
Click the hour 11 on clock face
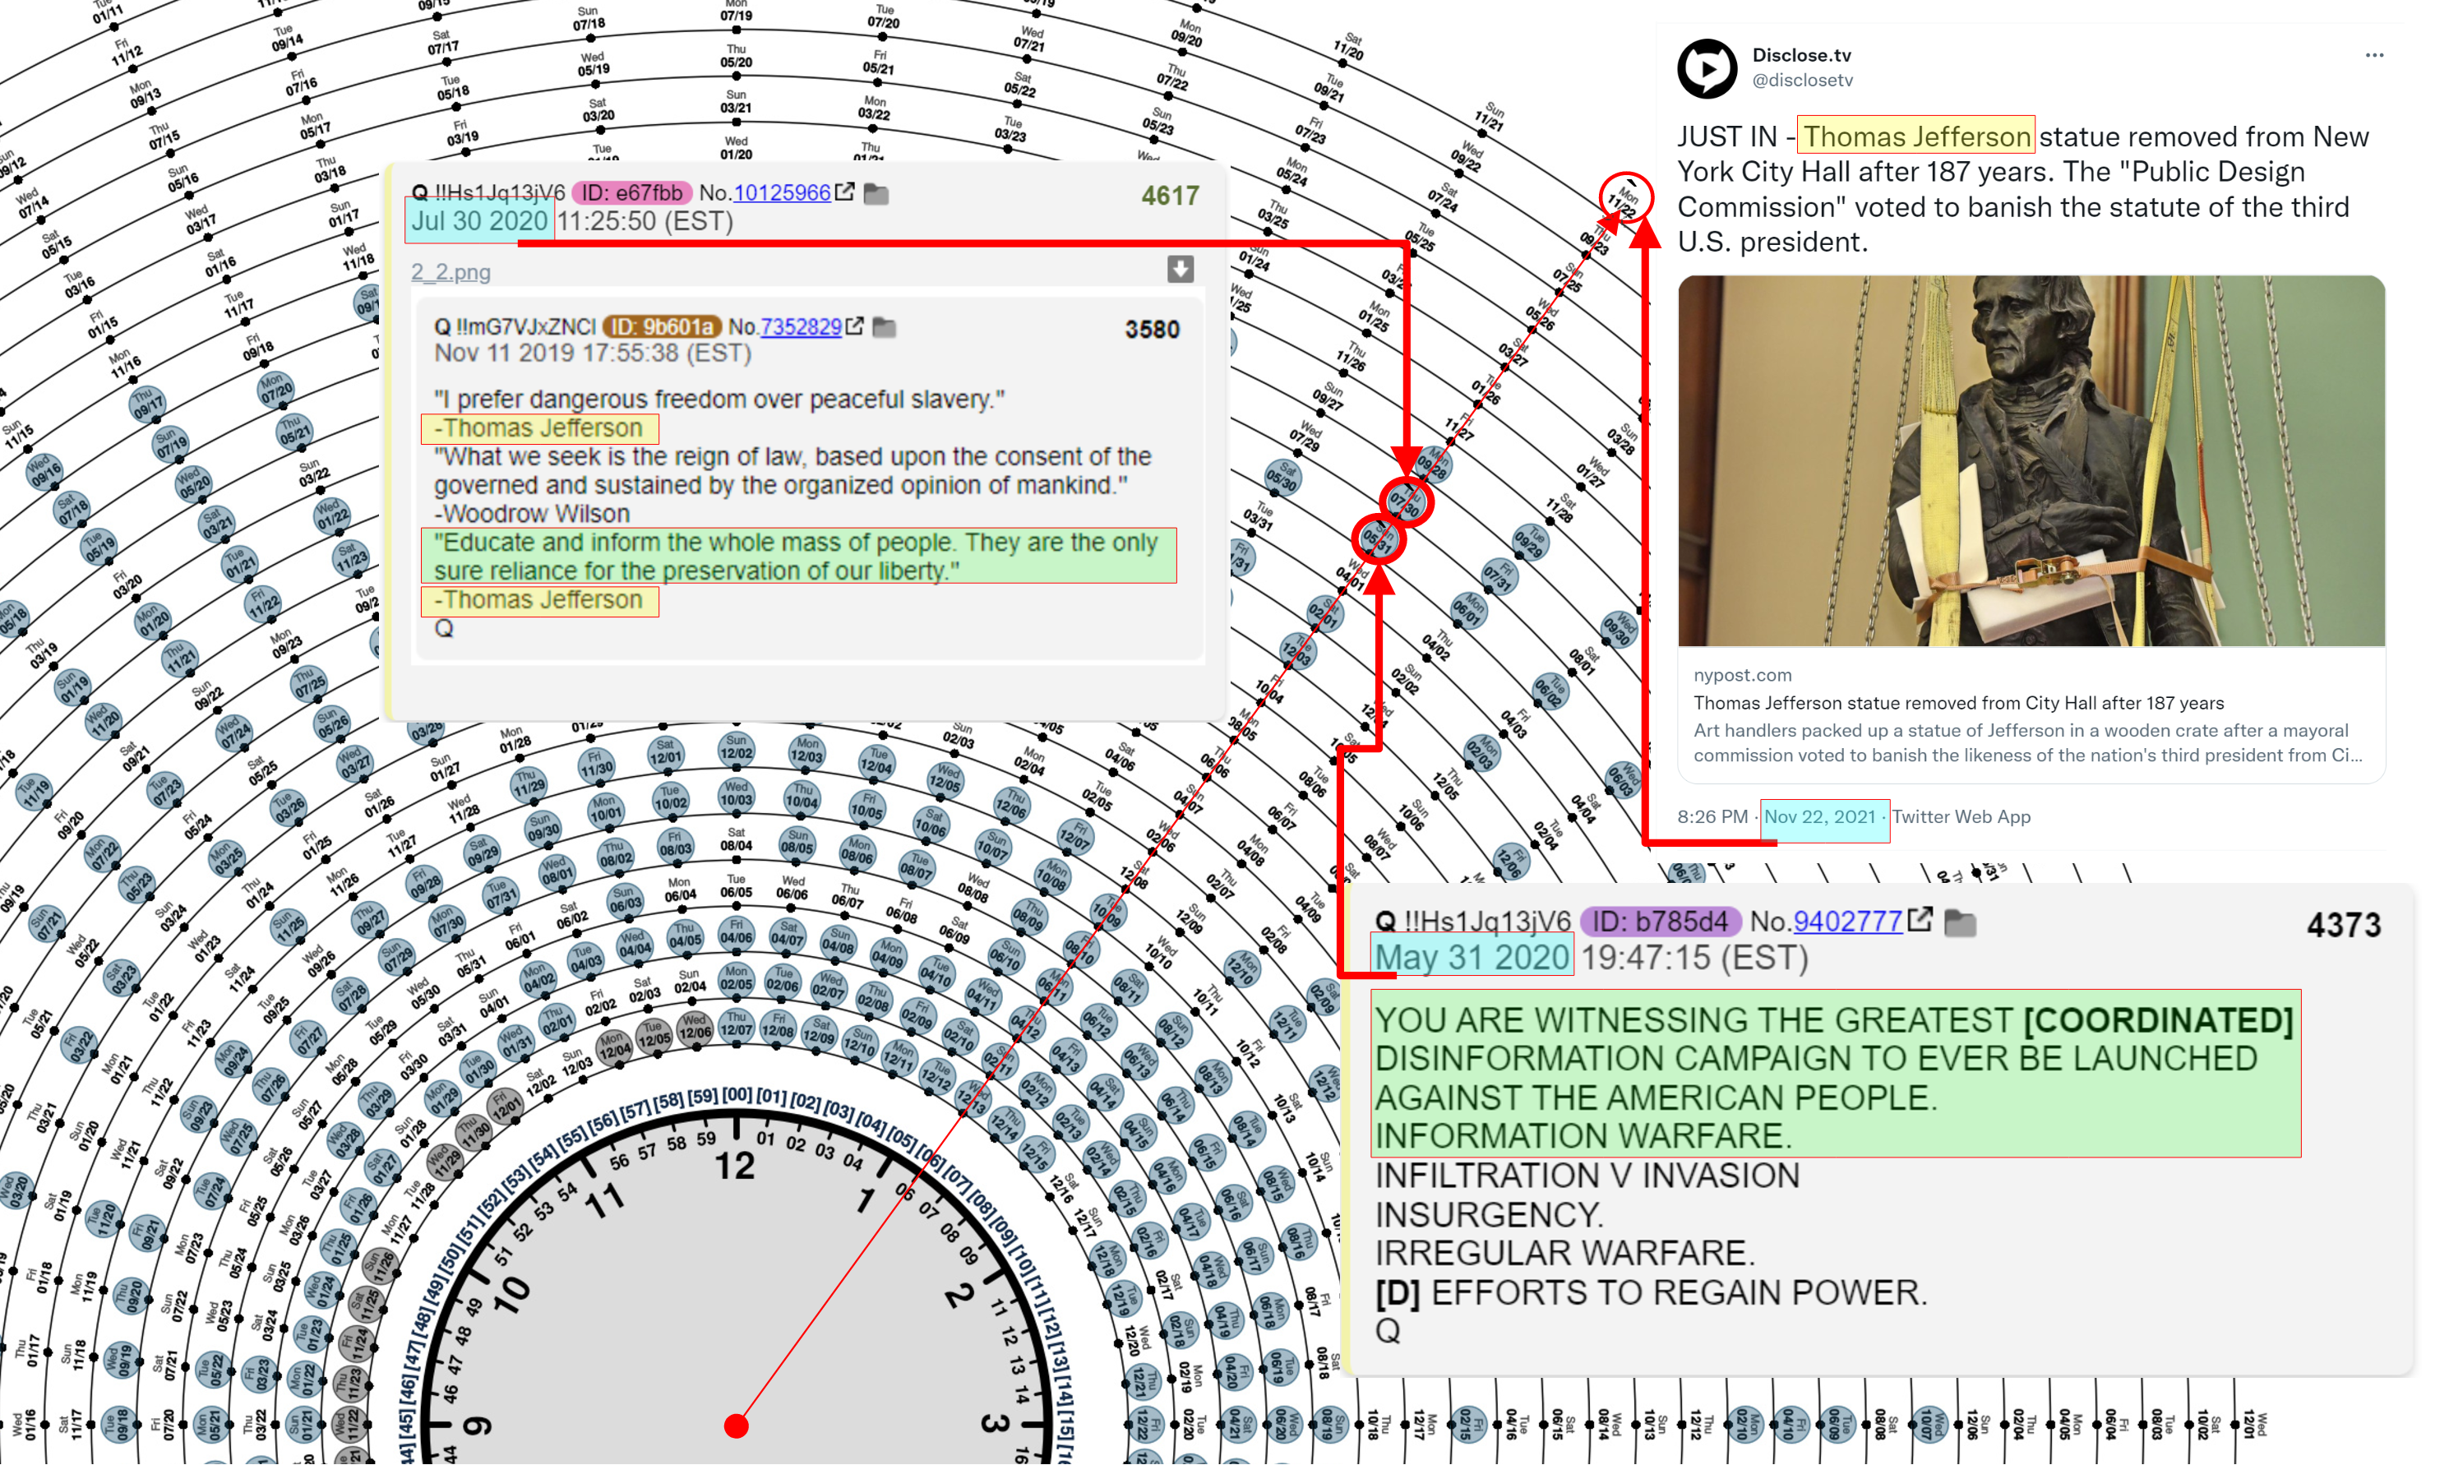(604, 1200)
